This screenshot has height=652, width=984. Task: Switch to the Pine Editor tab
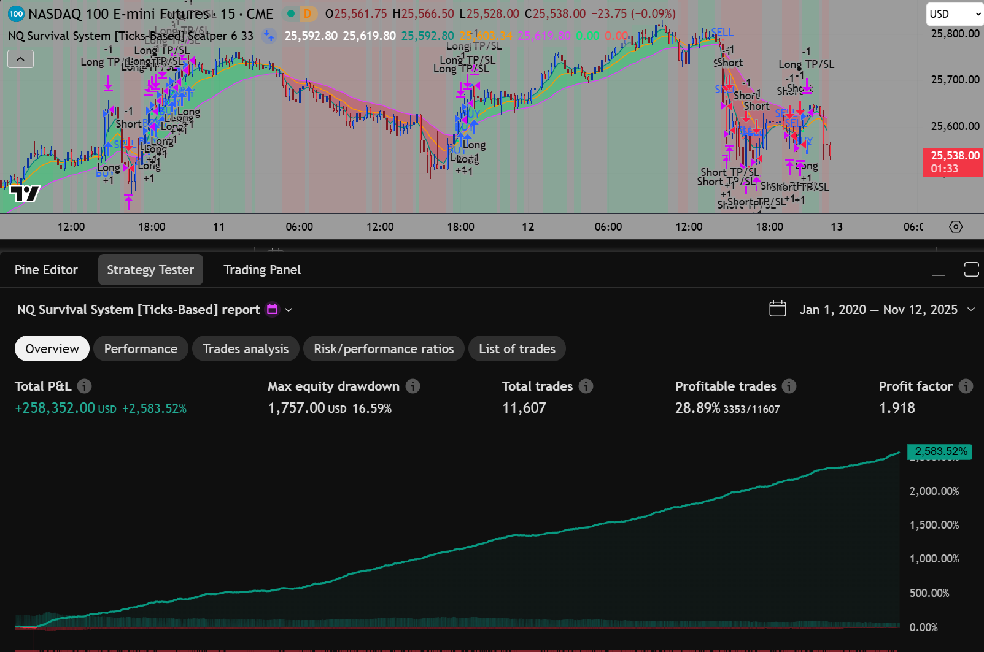tap(46, 270)
